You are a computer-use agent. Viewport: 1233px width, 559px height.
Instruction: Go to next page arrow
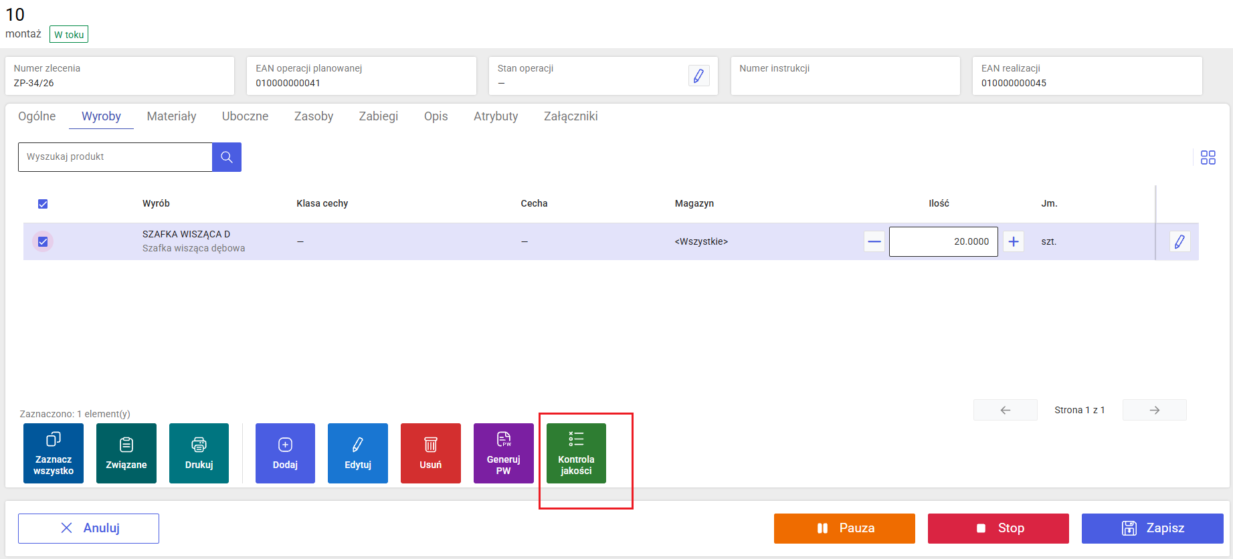tap(1154, 410)
